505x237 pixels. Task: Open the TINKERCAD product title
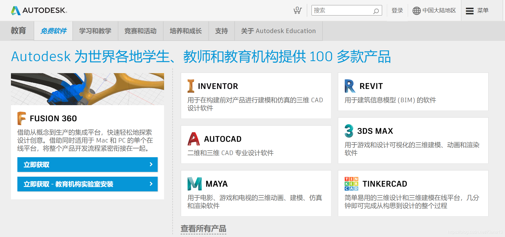pyautogui.click(x=385, y=184)
